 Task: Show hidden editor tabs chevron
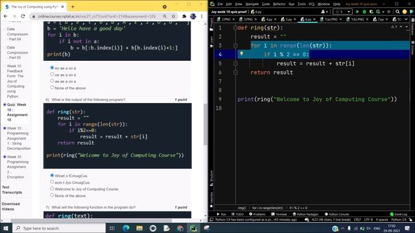click(407, 19)
